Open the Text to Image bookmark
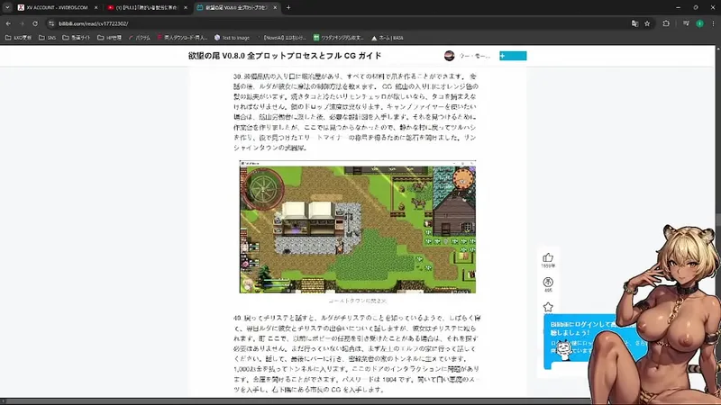 click(x=233, y=38)
